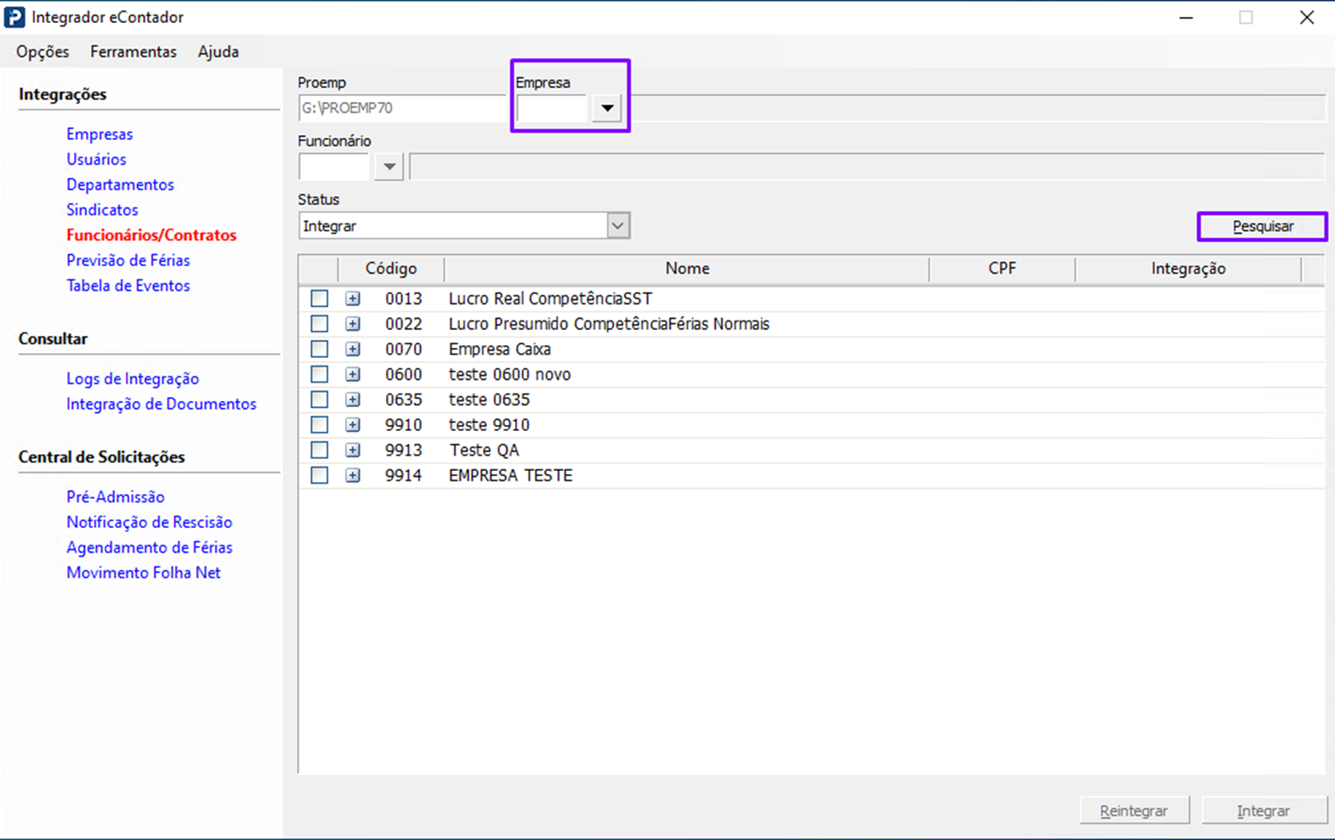Click the Reintegrar button
Screen dimensions: 1335x840
[1133, 811]
